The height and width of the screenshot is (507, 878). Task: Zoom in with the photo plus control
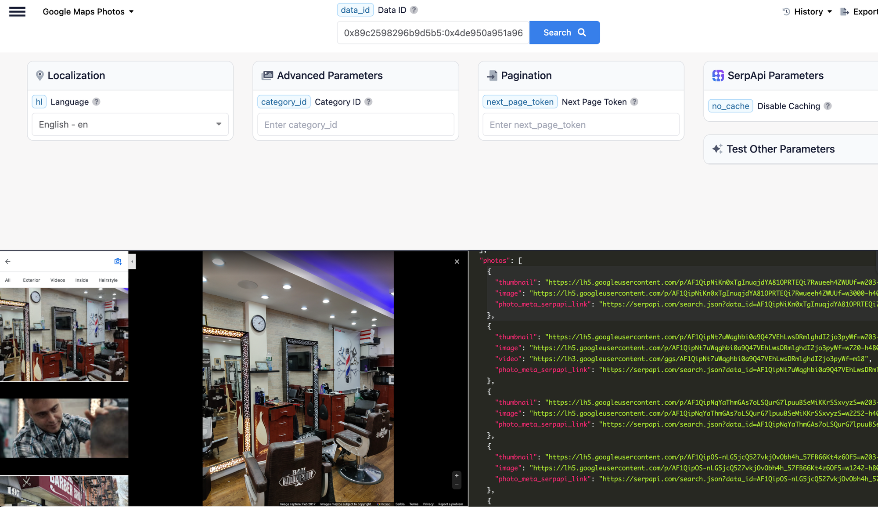tap(457, 476)
